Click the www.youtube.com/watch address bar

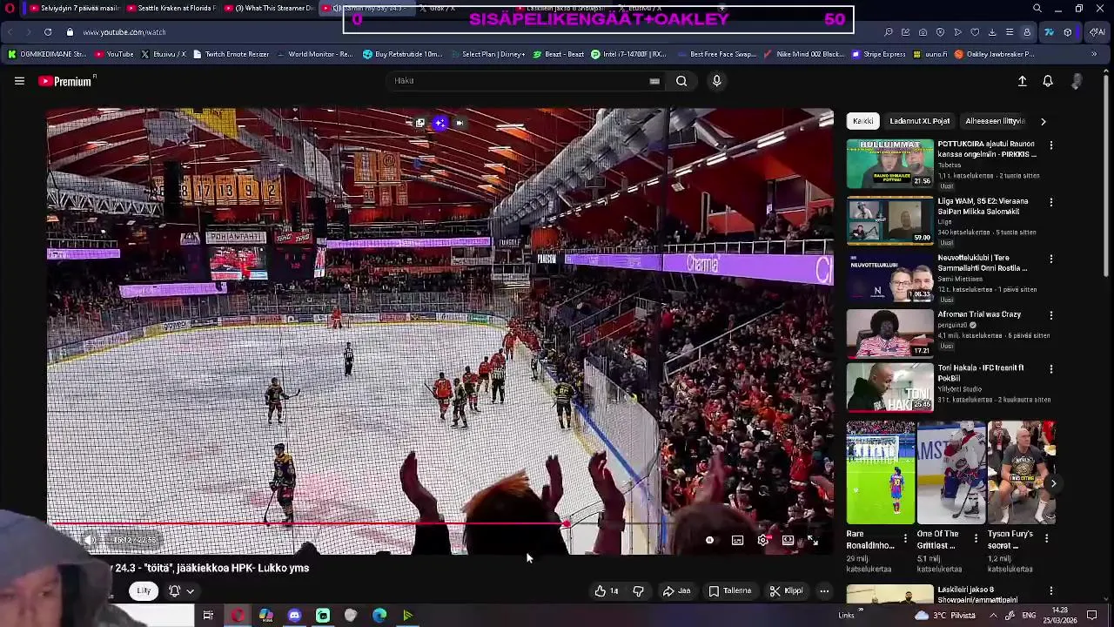124,32
